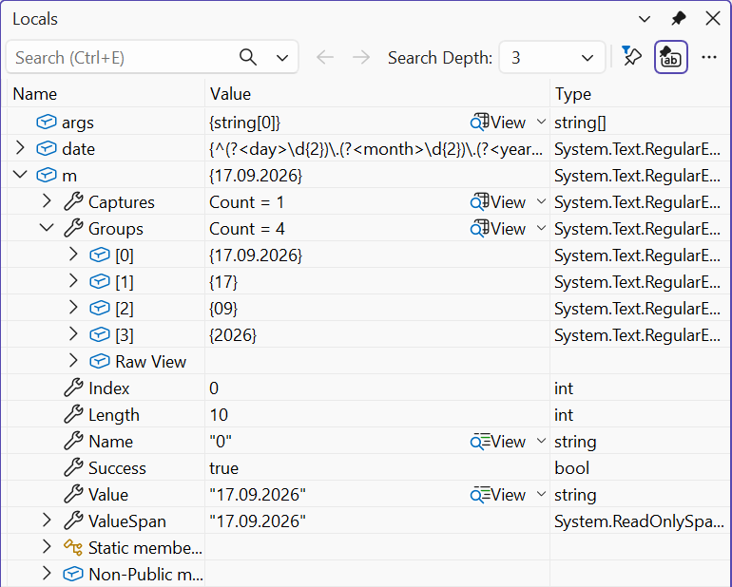This screenshot has width=732, height=587.
Task: Open visualizer dropdown arrow for Captures
Action: click(541, 202)
